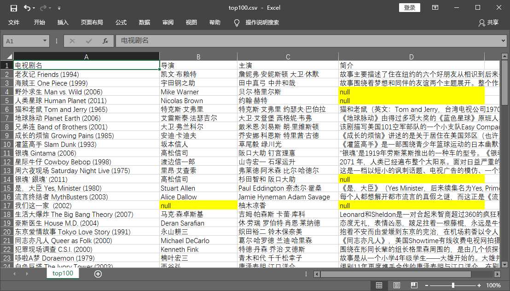
Task: Select yellow null cell in row 4
Action: [411, 92]
